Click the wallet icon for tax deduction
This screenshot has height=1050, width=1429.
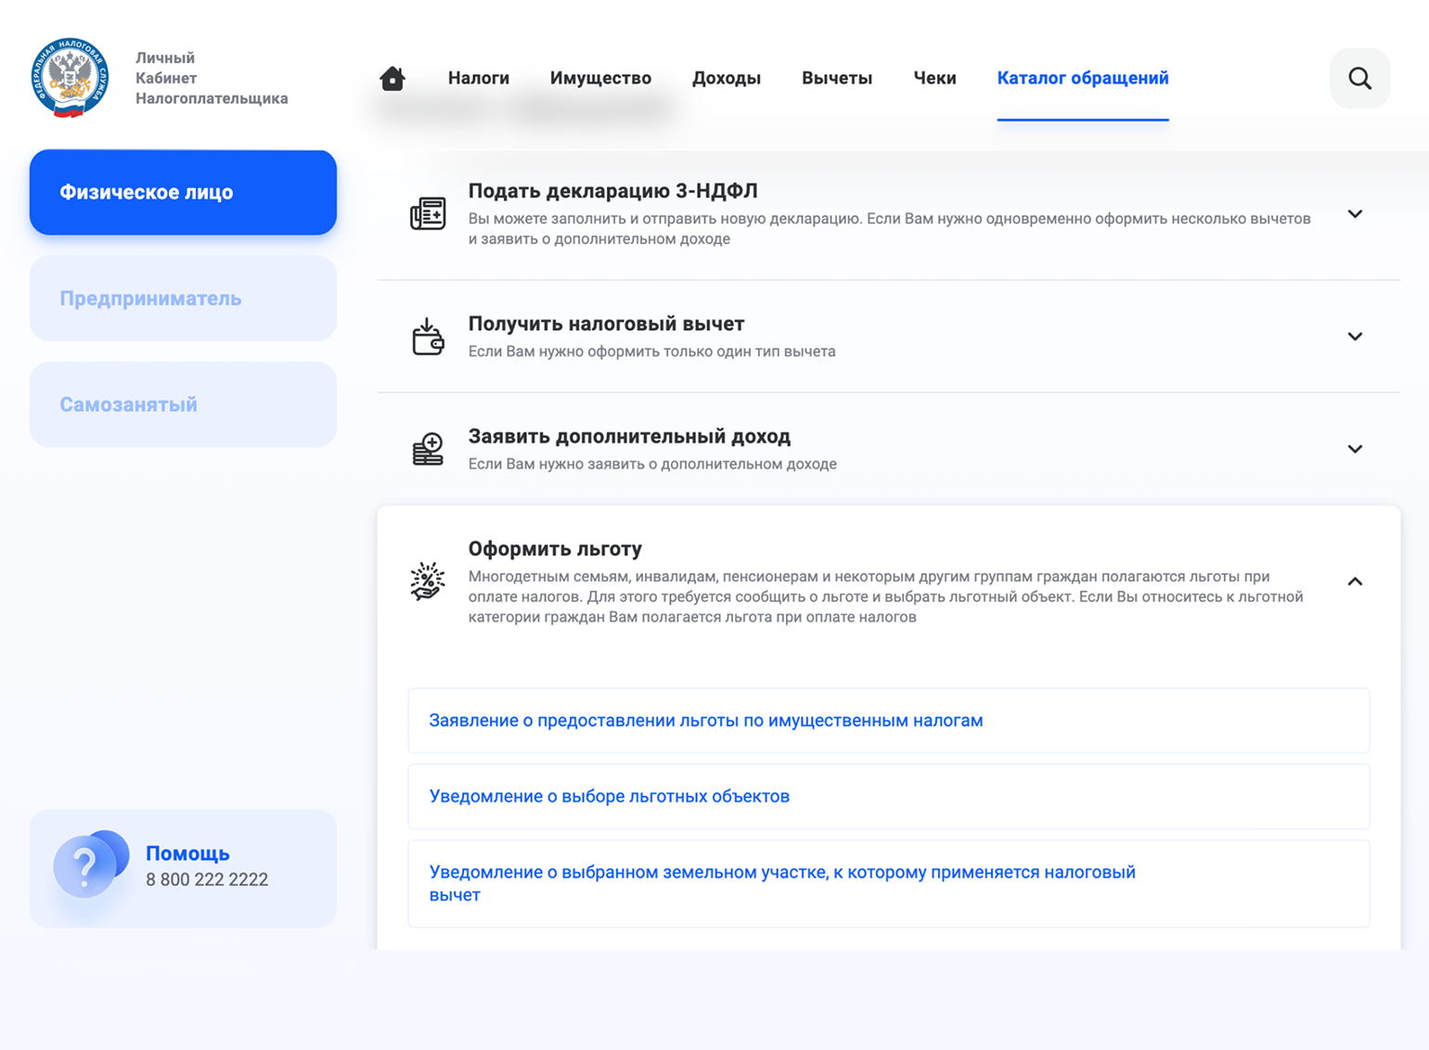(428, 337)
